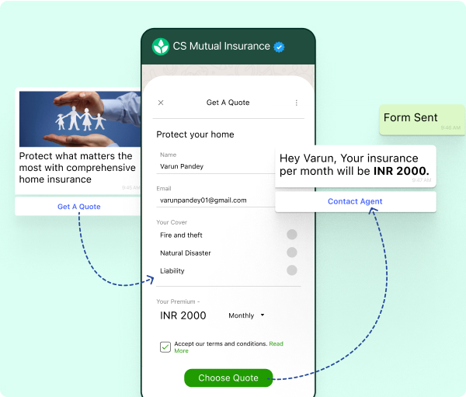The height and width of the screenshot is (397, 466).
Task: Click the blue verified badge icon
Action: 279,47
